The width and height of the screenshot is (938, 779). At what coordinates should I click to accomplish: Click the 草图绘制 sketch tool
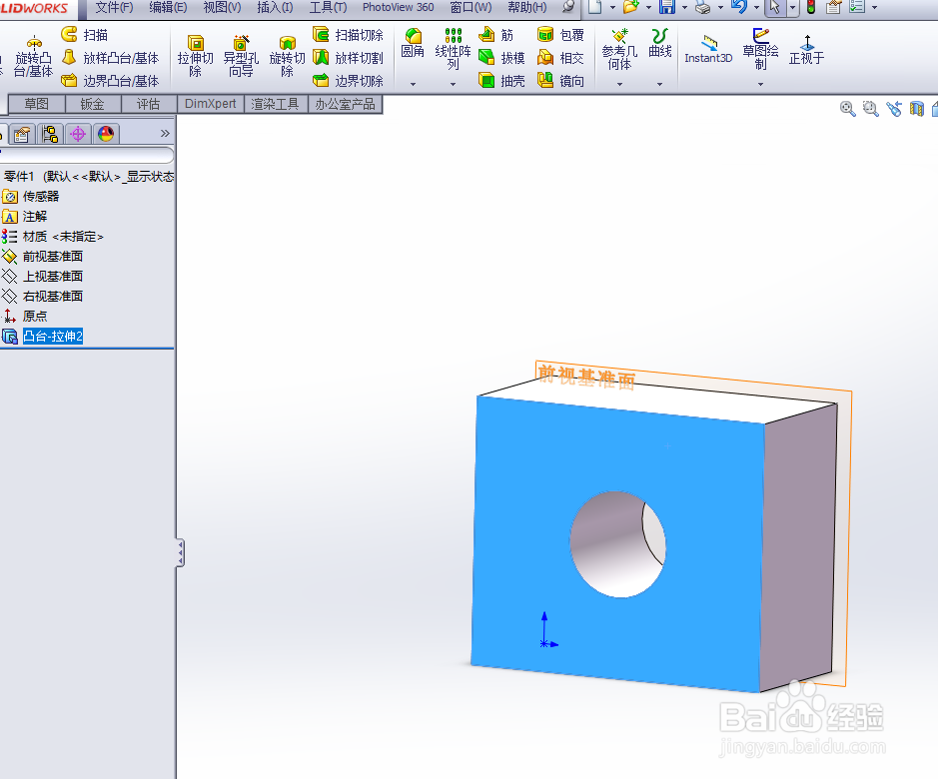click(x=760, y=49)
